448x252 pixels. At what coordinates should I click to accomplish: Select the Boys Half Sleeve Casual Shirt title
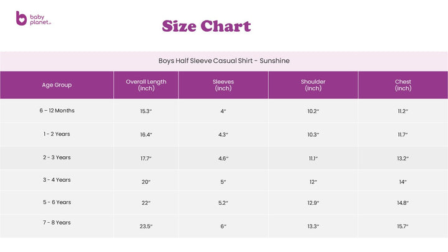point(224,61)
